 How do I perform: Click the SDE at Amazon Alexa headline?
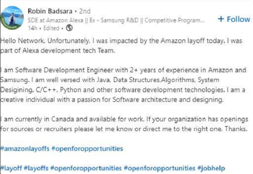[116, 20]
